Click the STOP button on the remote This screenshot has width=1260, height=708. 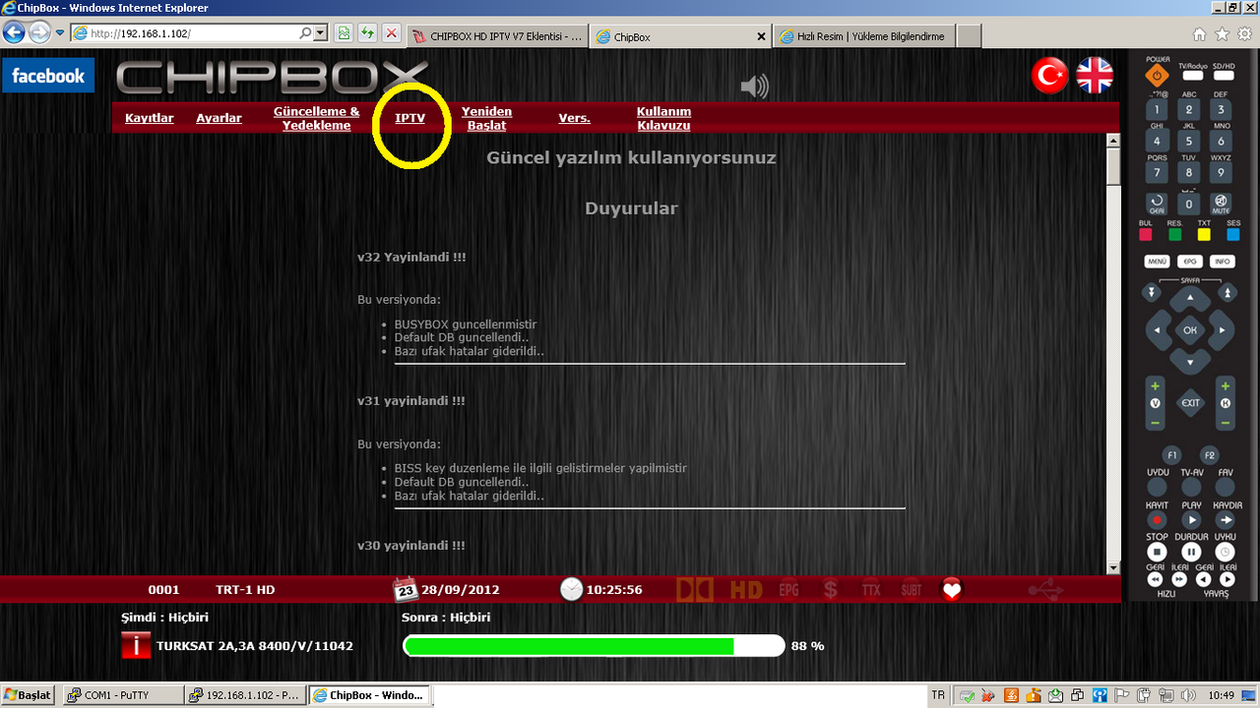pos(1158,553)
